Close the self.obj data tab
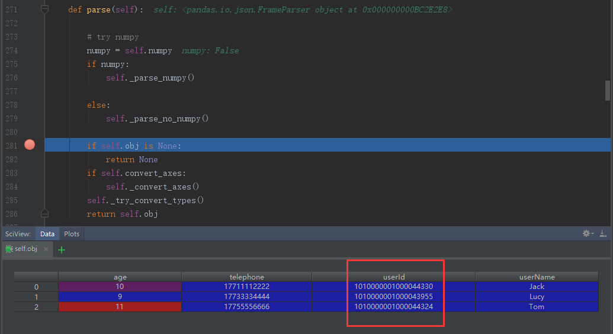This screenshot has height=334, width=613. pos(46,249)
